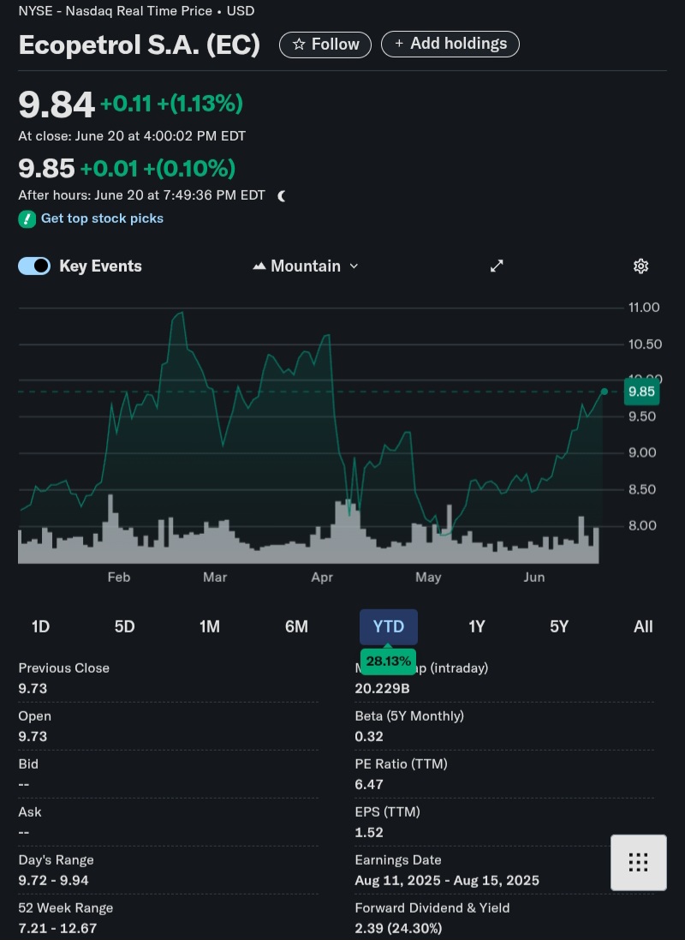Click the 28.13% YTD return badge

[x=389, y=662]
